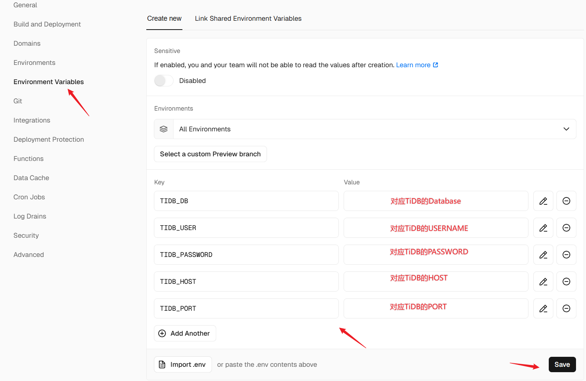Click the edit pencil icon for TIDB_USER

(543, 228)
